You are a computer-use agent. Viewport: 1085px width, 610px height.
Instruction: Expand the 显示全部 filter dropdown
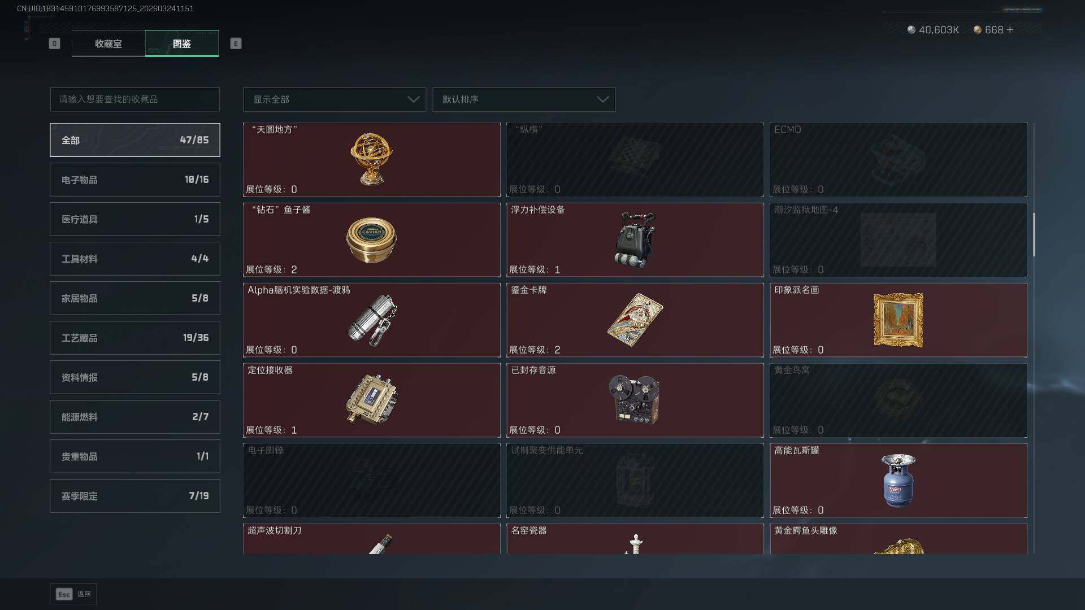click(335, 99)
